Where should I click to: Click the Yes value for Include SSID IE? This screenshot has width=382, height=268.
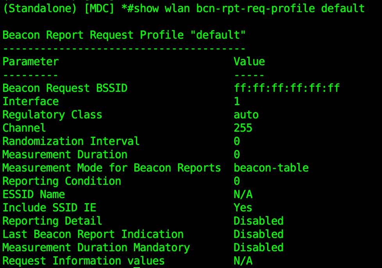[243, 208]
